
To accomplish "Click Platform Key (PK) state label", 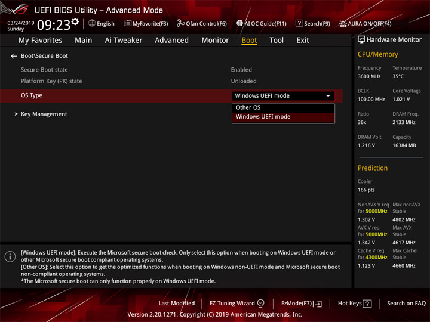I will click(51, 81).
